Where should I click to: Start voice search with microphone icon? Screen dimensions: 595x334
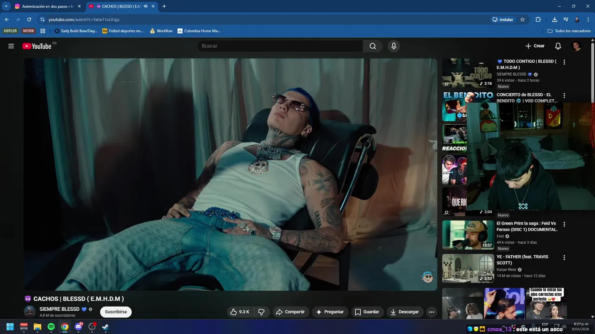pos(394,46)
